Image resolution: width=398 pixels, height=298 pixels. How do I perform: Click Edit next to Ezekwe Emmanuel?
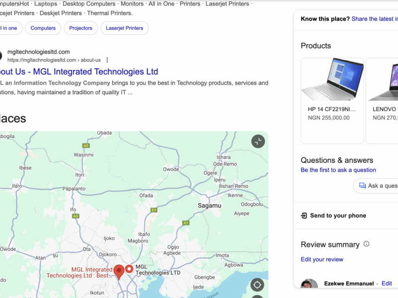pos(387,284)
